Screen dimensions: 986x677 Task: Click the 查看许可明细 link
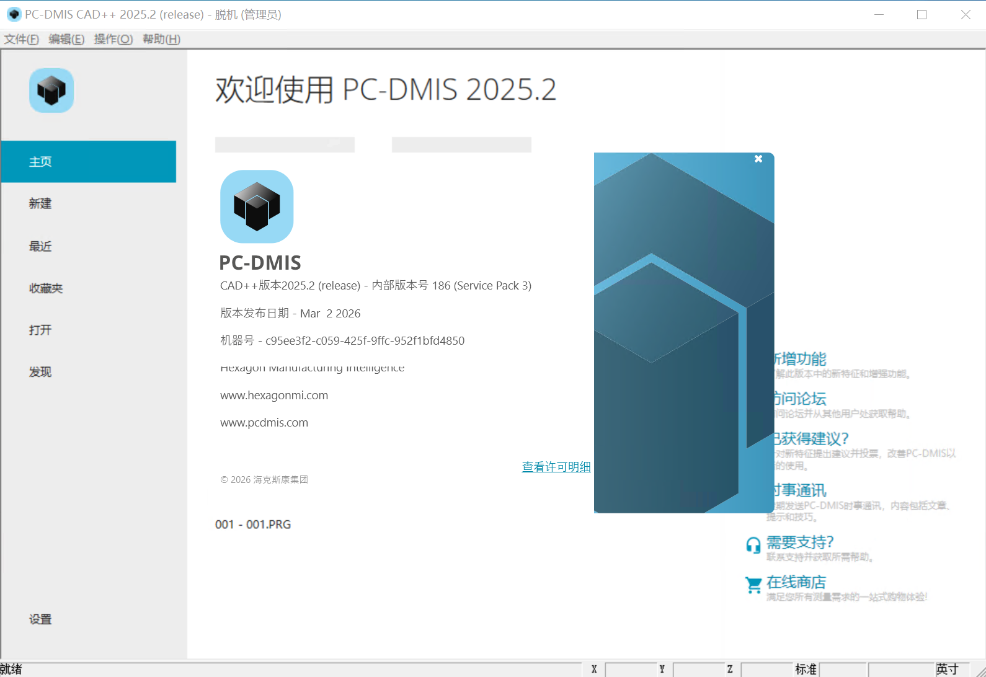click(x=556, y=467)
